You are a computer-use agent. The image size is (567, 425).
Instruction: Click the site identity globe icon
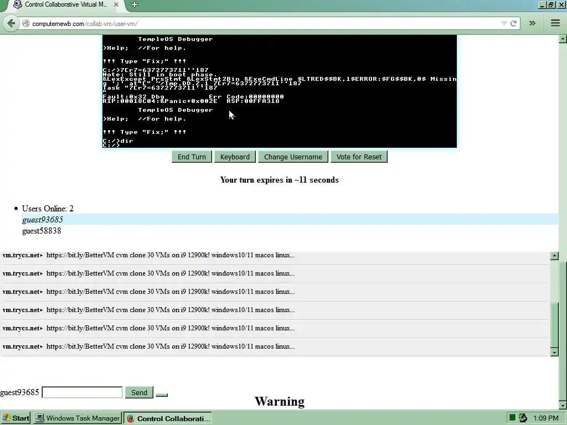(x=25, y=23)
